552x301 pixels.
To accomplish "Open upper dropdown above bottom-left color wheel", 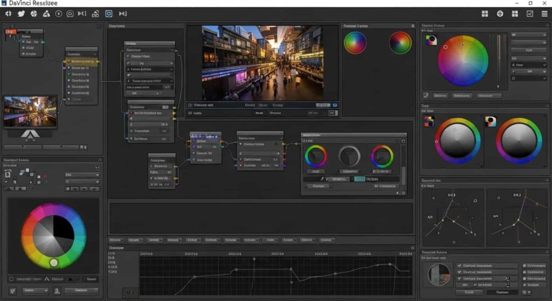I will (x=82, y=175).
